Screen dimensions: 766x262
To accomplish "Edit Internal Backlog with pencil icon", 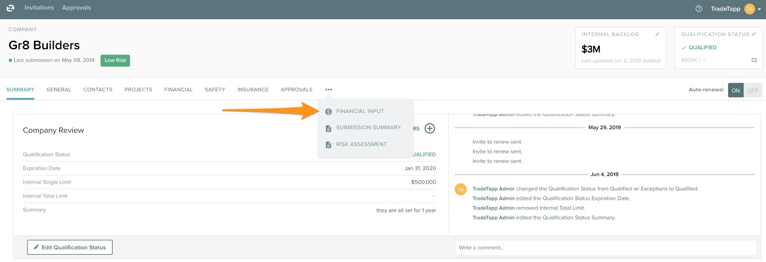I will [657, 34].
